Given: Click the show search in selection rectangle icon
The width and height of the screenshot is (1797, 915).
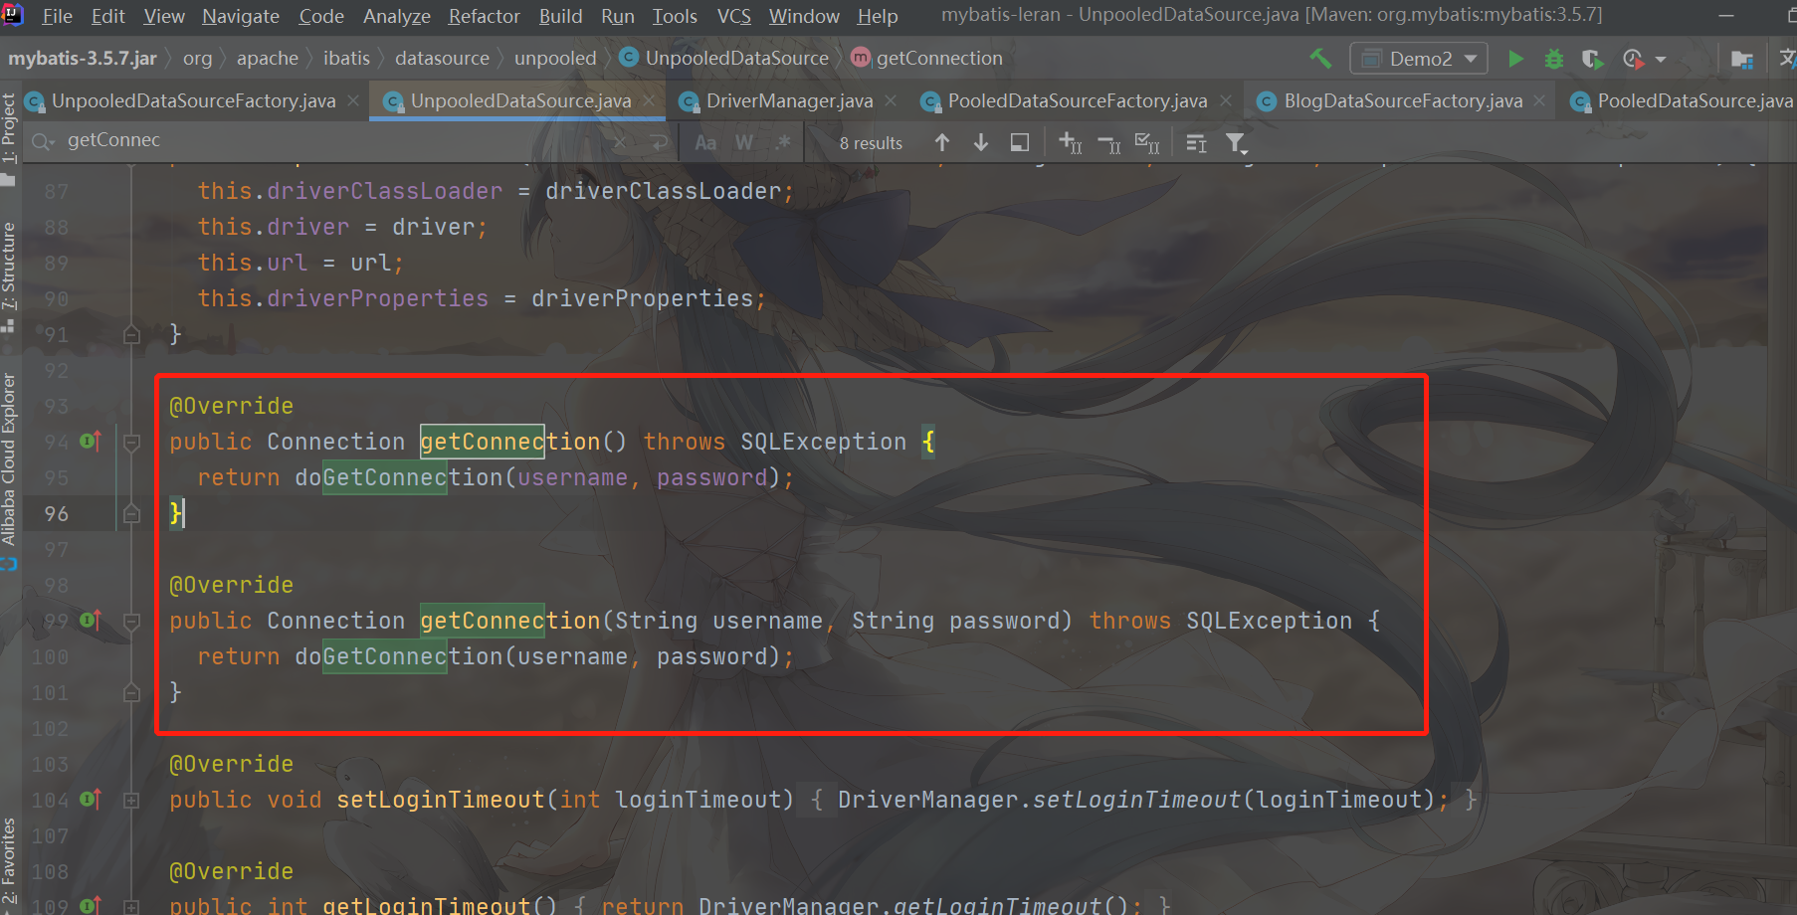Looking at the screenshot, I should pos(1020,143).
